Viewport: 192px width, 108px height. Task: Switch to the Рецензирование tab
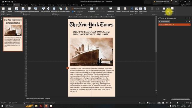(61, 5)
